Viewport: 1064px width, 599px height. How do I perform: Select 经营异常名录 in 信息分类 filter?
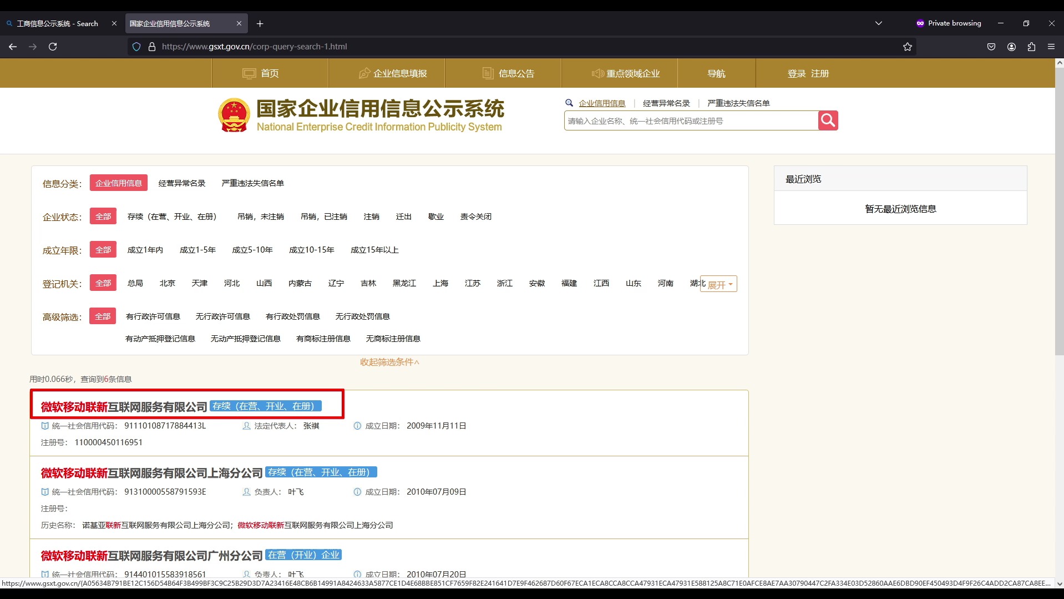182,183
